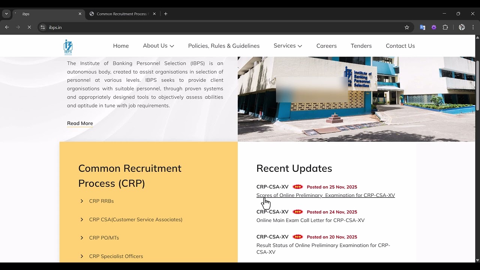Open a new tab with plus button
480x270 pixels.
(x=166, y=14)
